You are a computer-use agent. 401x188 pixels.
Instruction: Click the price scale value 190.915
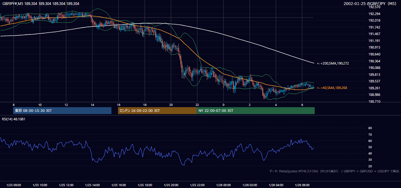[374, 47]
